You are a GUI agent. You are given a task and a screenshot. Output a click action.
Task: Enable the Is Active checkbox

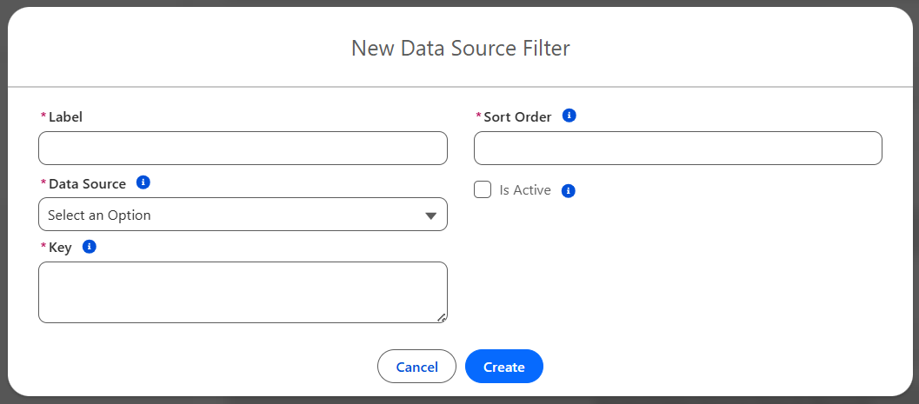(483, 189)
